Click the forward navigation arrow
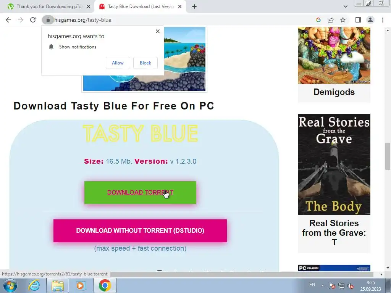Screen dimensions: 391x293 coord(21,20)
